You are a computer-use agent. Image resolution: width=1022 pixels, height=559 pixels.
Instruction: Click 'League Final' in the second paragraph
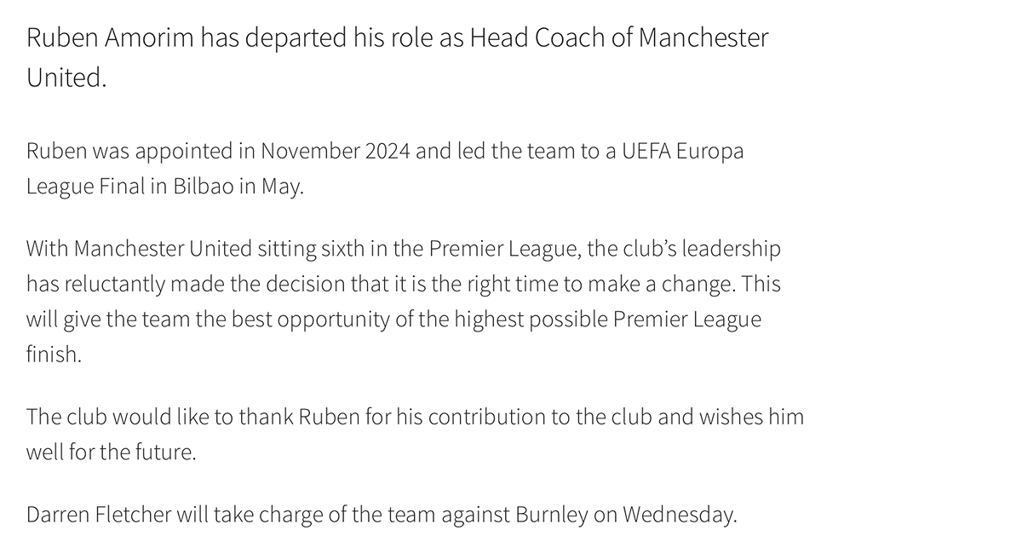85,187
